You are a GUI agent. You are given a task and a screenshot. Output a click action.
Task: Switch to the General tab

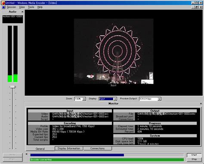(40, 148)
